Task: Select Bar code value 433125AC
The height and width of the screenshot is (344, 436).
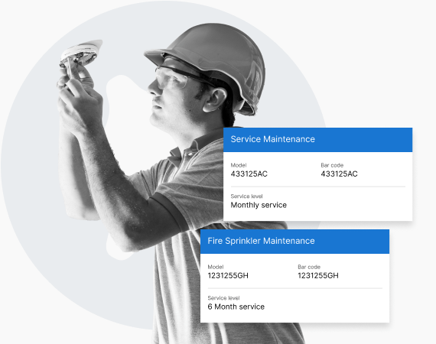Action: tap(339, 174)
